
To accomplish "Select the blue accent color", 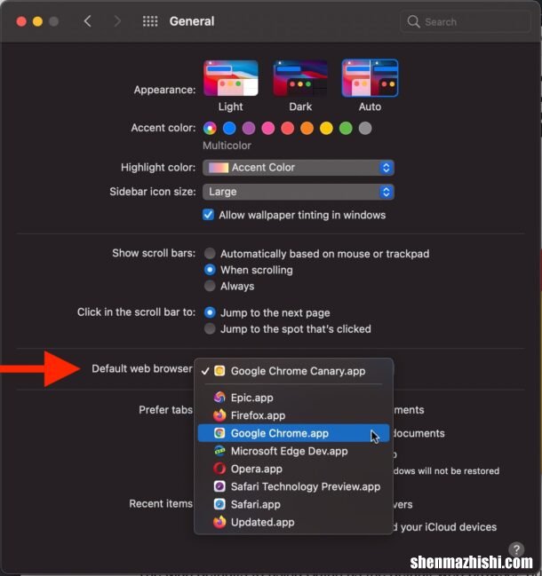I will 229,128.
